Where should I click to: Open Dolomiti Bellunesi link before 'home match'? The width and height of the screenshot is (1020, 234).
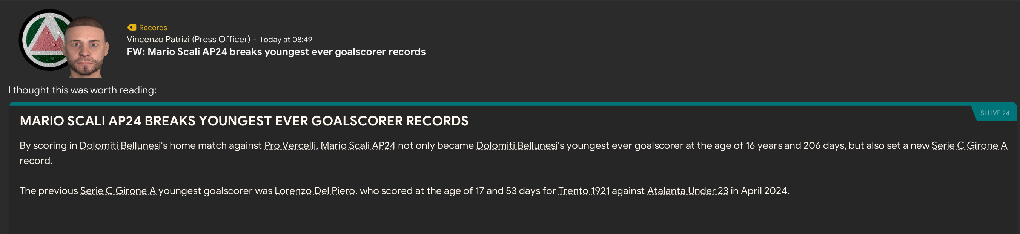pos(120,145)
